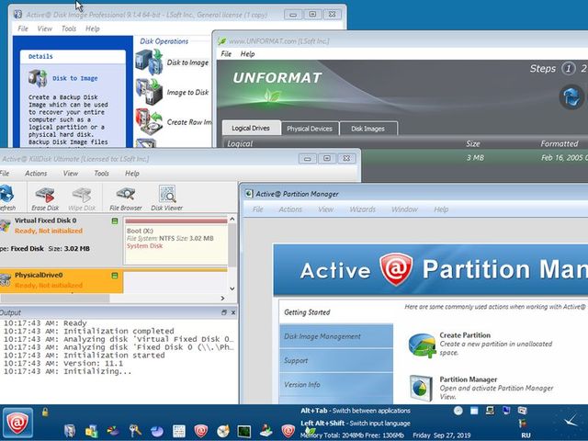Select step 1 in UNFORMAT wizard

tap(569, 69)
